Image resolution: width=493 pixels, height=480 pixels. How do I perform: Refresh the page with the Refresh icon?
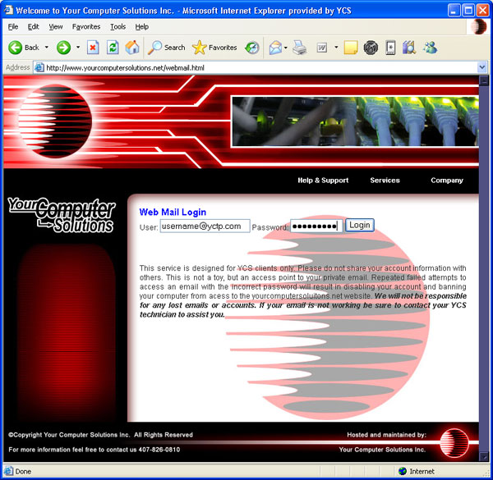coord(113,48)
